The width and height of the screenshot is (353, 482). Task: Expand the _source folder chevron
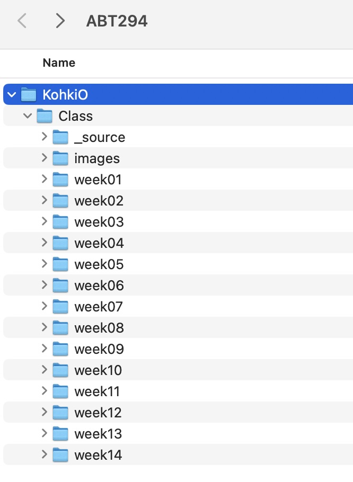pyautogui.click(x=44, y=137)
